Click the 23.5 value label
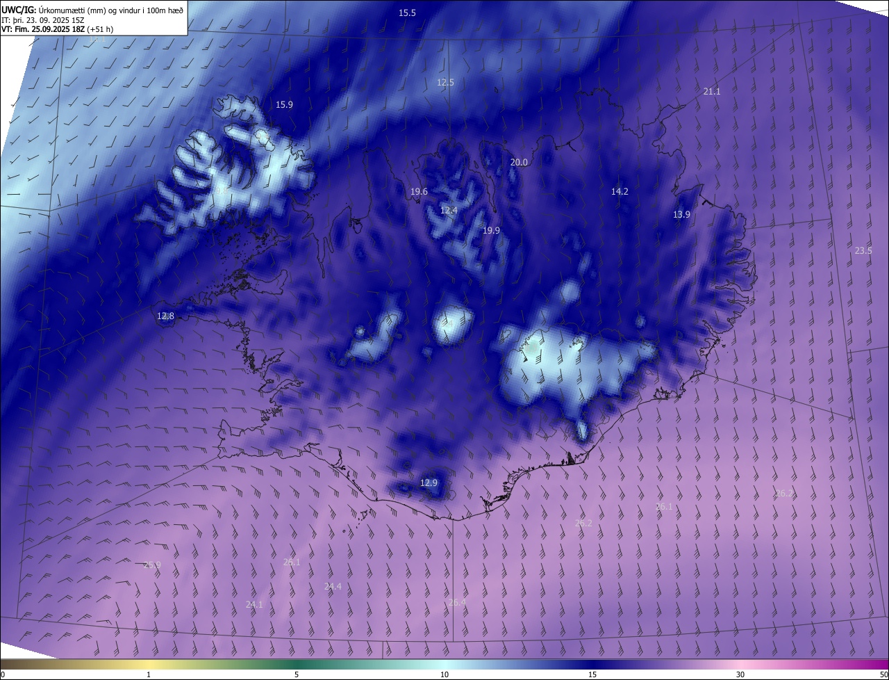Screen dimensions: 889x680 [863, 251]
